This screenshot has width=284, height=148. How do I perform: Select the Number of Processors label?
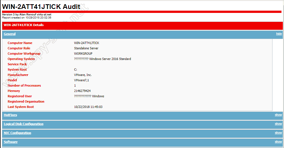24,85
